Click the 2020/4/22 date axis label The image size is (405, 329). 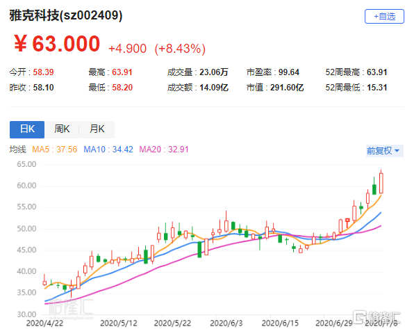[x=44, y=323]
